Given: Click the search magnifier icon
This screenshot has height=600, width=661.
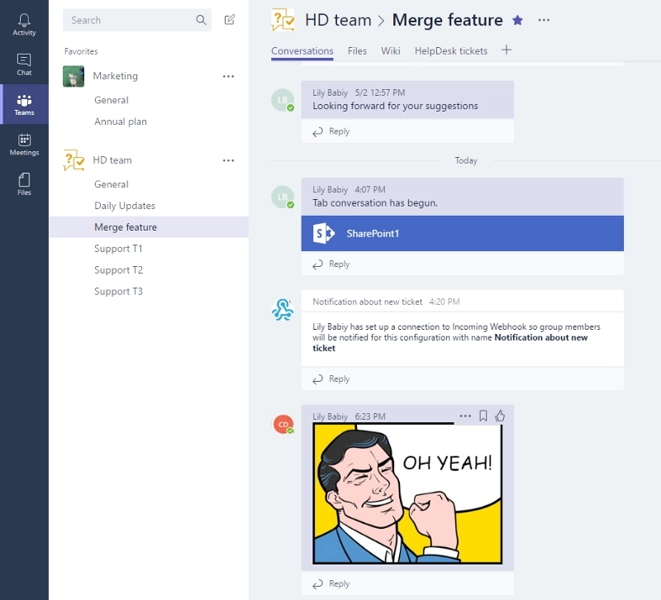Looking at the screenshot, I should coord(201,20).
